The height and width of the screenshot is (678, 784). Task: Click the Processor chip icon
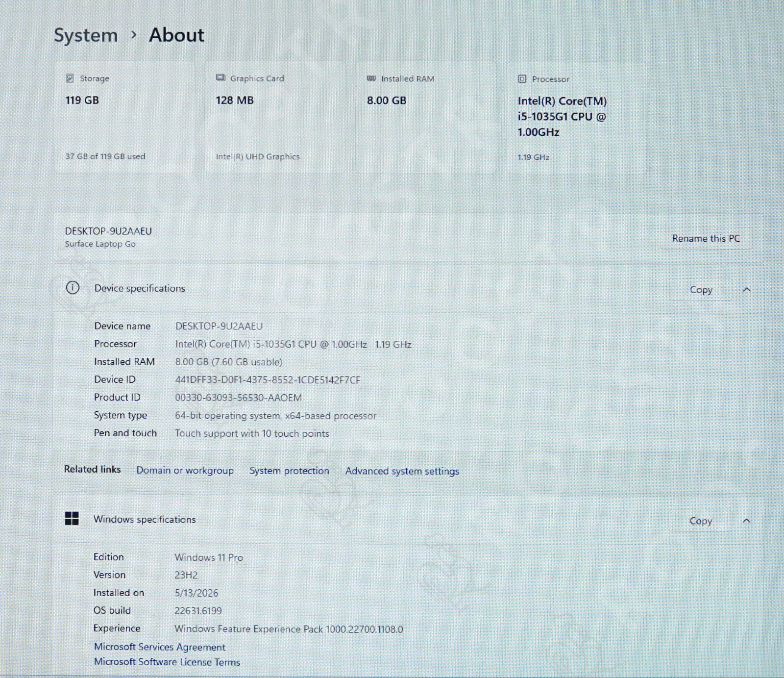click(x=522, y=79)
